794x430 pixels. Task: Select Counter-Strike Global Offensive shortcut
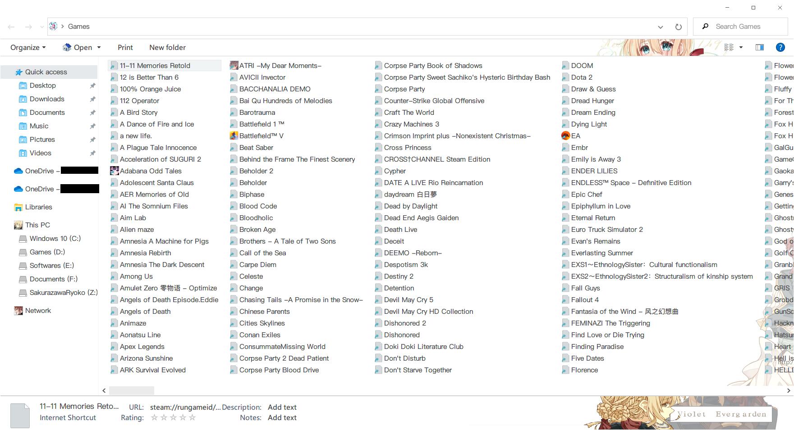click(x=434, y=101)
